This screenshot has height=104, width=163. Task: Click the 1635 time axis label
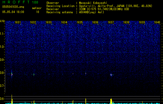[80, 22]
